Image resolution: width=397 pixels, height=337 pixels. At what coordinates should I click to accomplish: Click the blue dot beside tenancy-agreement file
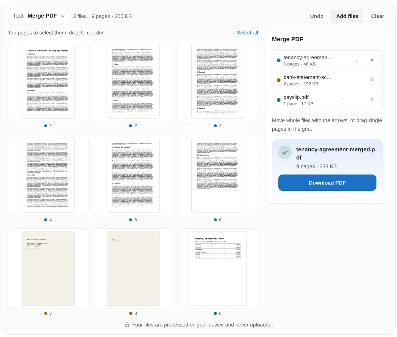pos(278,60)
